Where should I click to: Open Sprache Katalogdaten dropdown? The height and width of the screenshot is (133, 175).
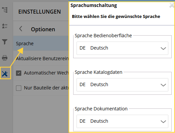coord(122,85)
